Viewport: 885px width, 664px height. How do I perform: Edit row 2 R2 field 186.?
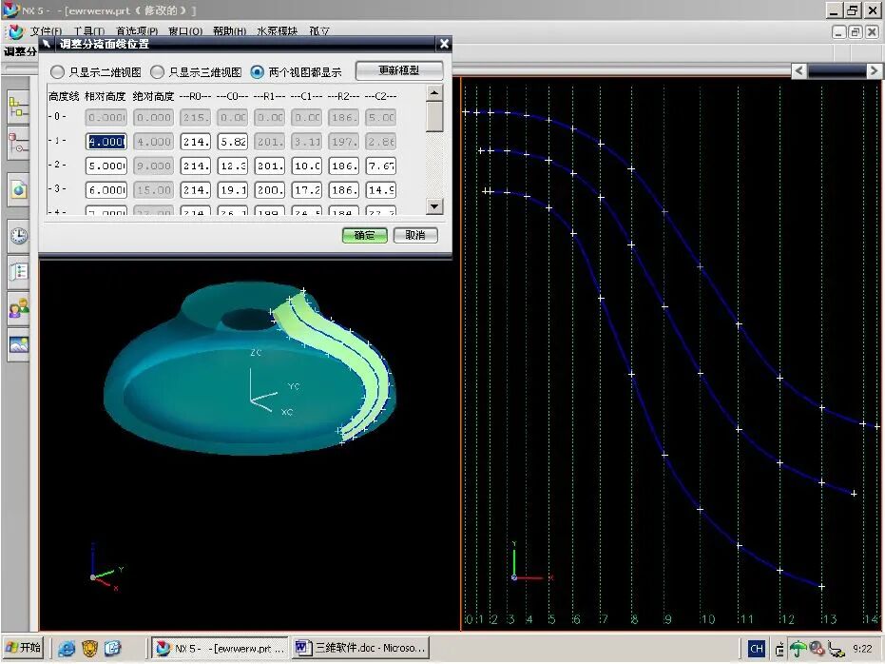(344, 166)
